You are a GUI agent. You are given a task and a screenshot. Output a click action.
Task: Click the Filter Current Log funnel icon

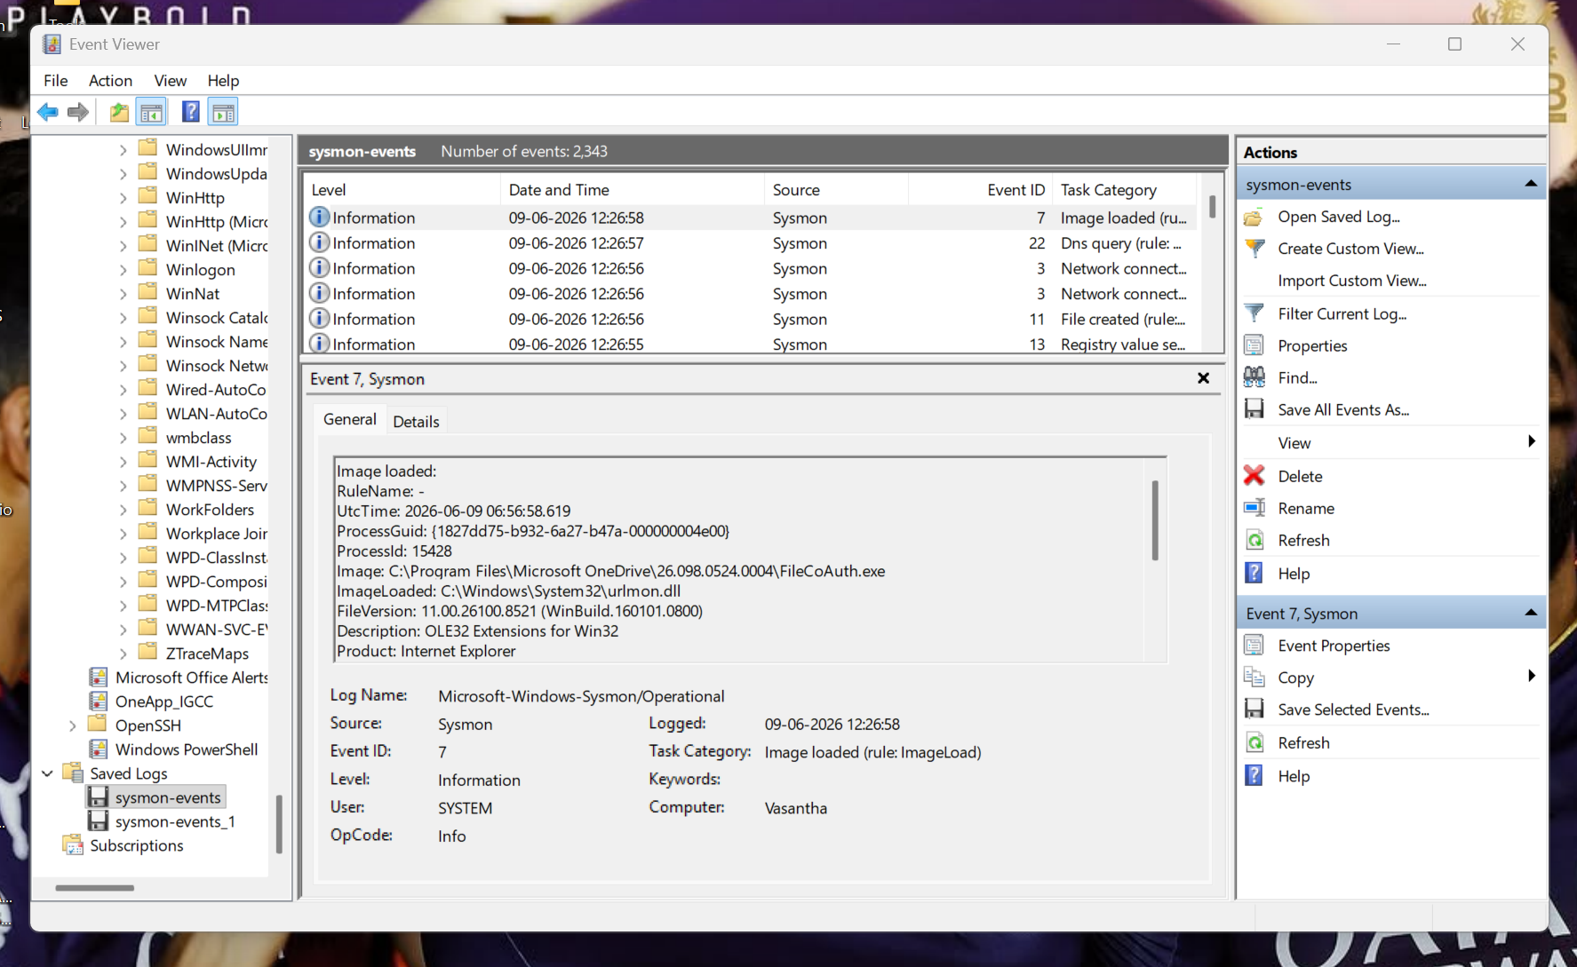coord(1254,313)
